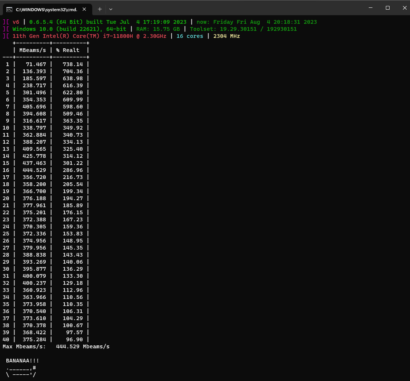The image size is (410, 381).
Task: Click the value 425.778 in row 14
Action: (x=34, y=156)
